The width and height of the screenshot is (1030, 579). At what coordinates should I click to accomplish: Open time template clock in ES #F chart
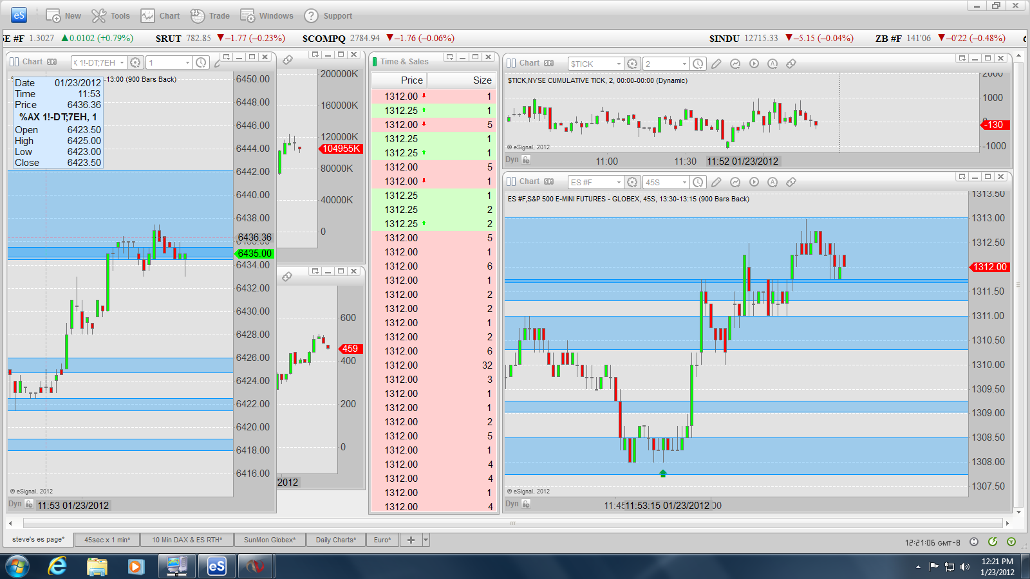pos(698,182)
